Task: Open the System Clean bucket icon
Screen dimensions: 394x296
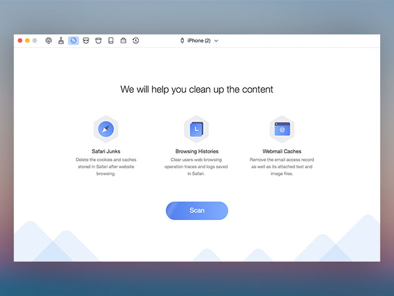Action: click(x=98, y=41)
